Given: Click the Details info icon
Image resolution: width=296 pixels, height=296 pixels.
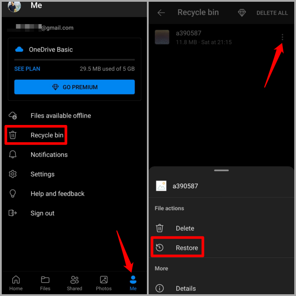Looking at the screenshot, I should 160,288.
